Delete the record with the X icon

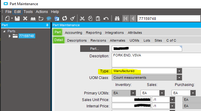click(x=25, y=19)
